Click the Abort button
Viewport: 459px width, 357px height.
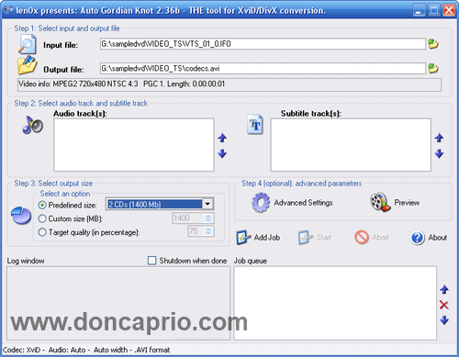(x=372, y=238)
